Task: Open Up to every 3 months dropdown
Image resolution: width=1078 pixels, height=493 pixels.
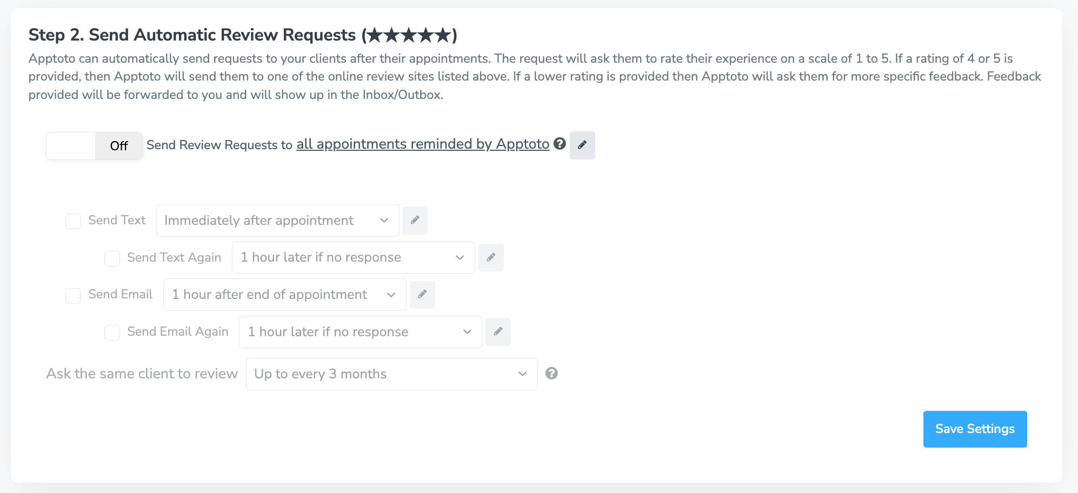Action: (392, 374)
